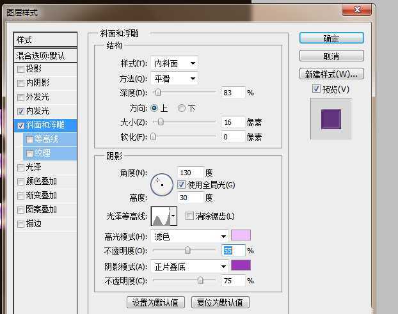This screenshot has height=314, width=398.
Task: Open the 方法(Q) 平滑 dropdown
Action: point(174,79)
